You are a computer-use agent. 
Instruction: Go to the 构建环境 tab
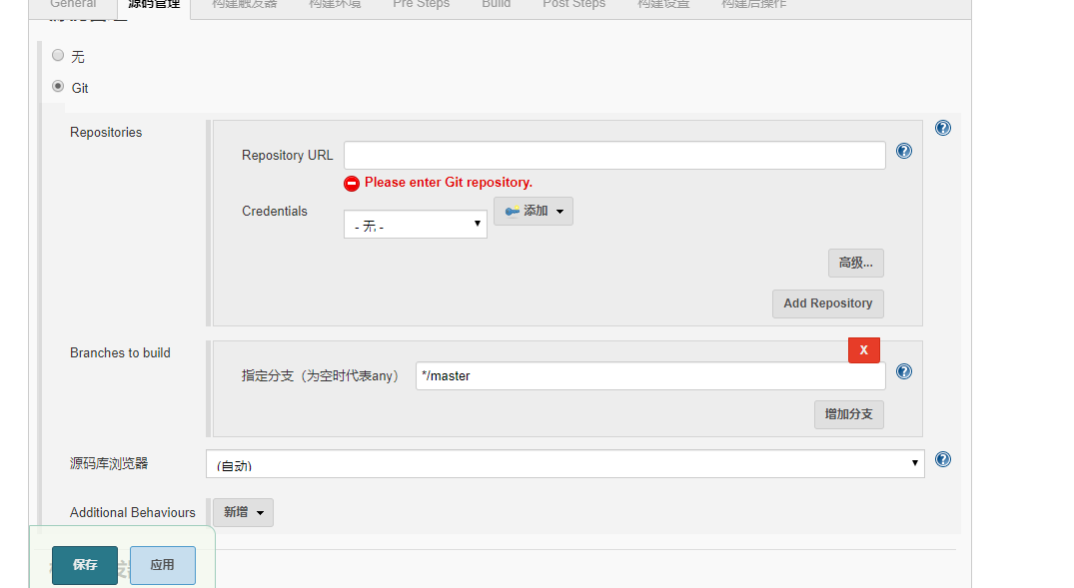(x=335, y=4)
